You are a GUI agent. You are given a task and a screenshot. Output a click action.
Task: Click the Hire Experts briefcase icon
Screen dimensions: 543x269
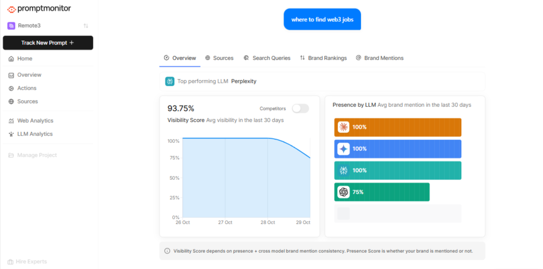pyautogui.click(x=10, y=262)
